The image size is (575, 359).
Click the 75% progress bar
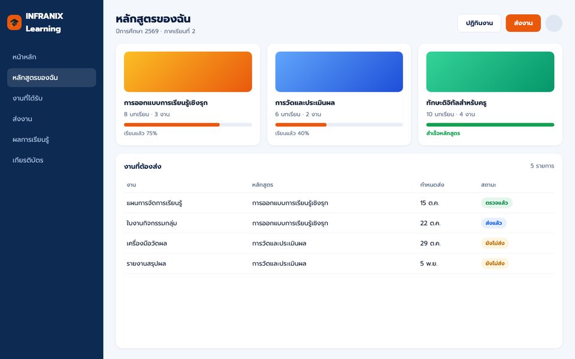pyautogui.click(x=187, y=125)
